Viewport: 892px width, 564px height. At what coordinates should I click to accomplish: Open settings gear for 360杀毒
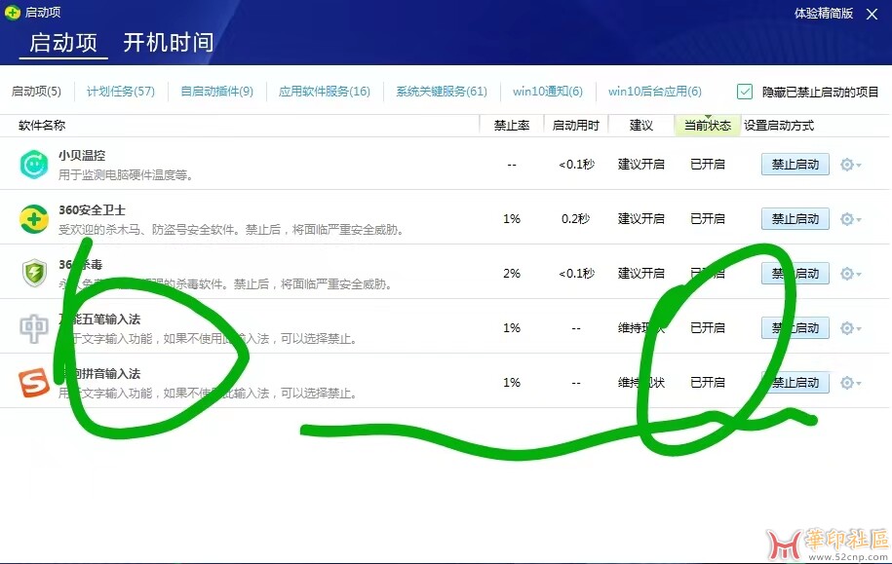[850, 274]
